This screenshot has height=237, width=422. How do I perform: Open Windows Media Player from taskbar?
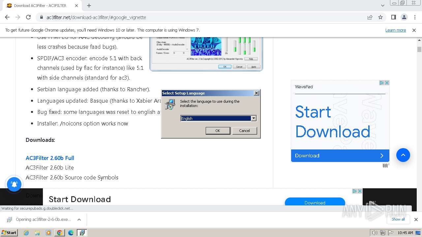(x=48, y=233)
